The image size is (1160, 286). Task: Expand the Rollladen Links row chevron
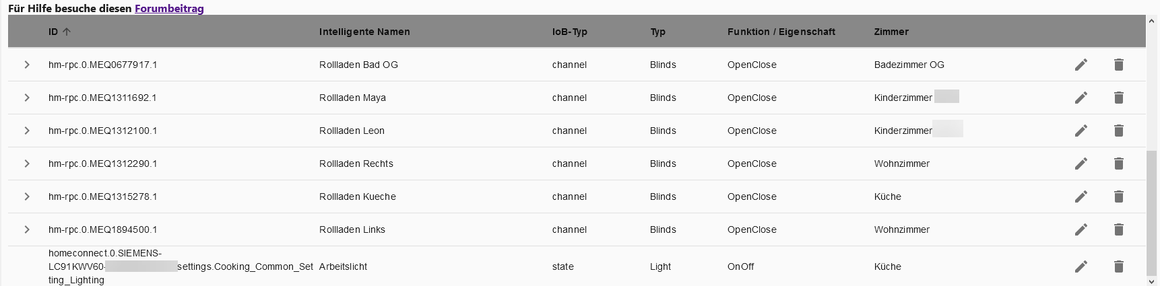point(27,229)
